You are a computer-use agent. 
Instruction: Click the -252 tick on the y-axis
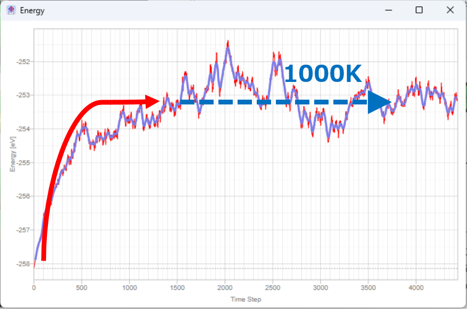[x=23, y=62]
